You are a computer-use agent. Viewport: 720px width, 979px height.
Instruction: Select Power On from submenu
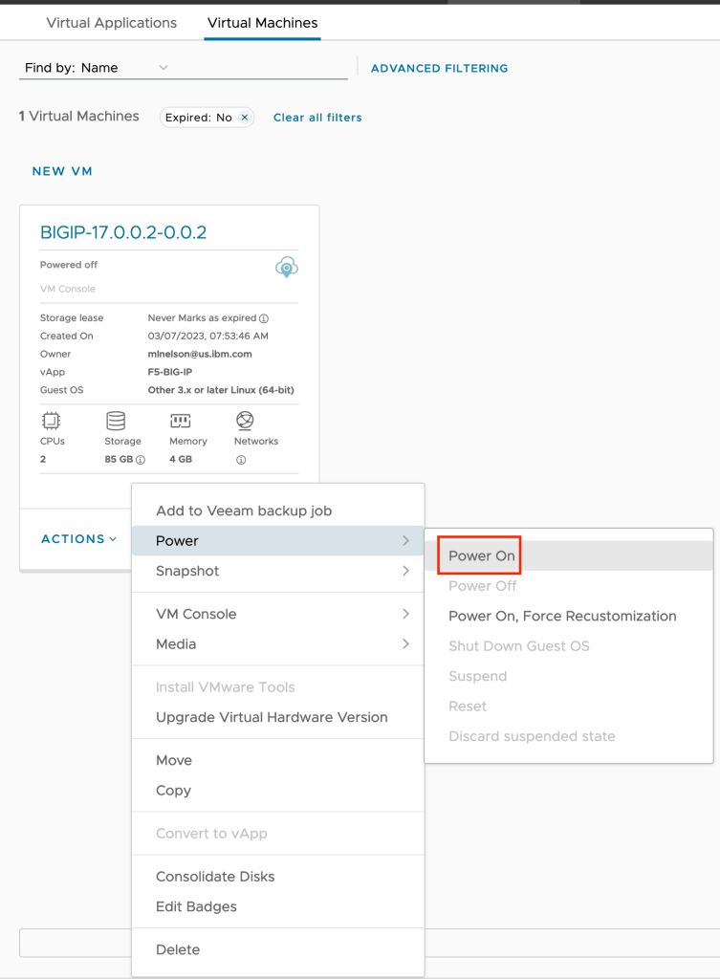482,555
